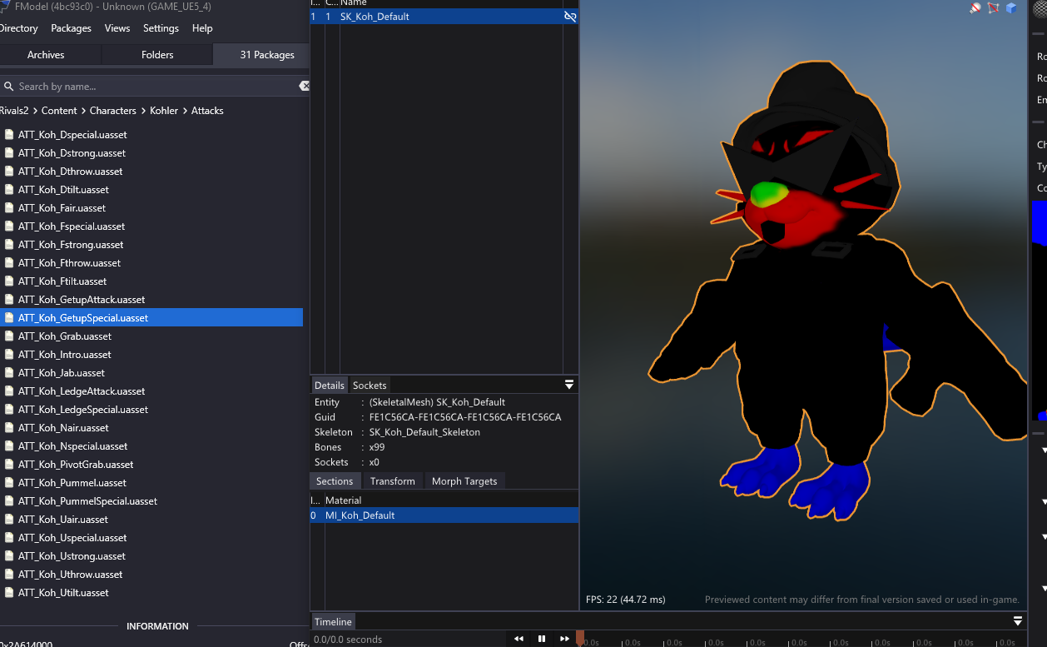Rewind the timeline animation
The height and width of the screenshot is (647, 1047).
(x=519, y=639)
